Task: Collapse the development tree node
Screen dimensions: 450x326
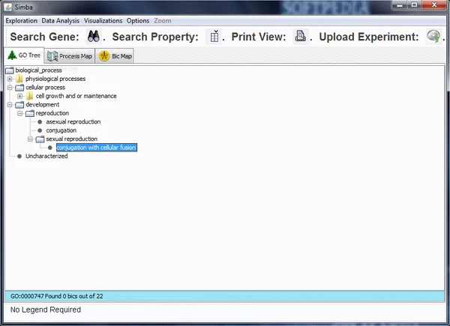Action: (10, 105)
